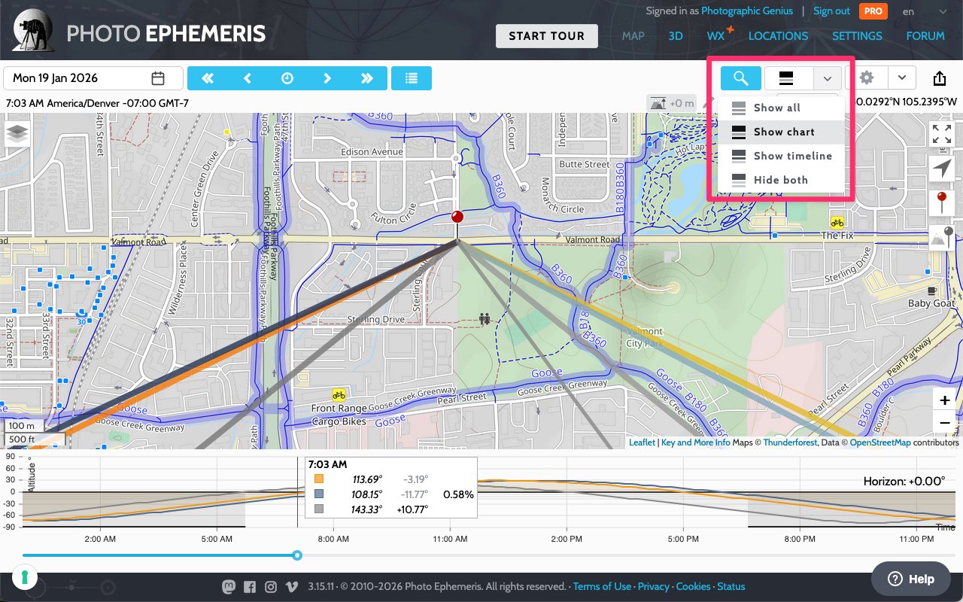Open the FORUM tab
Image resolution: width=963 pixels, height=602 pixels.
[x=925, y=35]
